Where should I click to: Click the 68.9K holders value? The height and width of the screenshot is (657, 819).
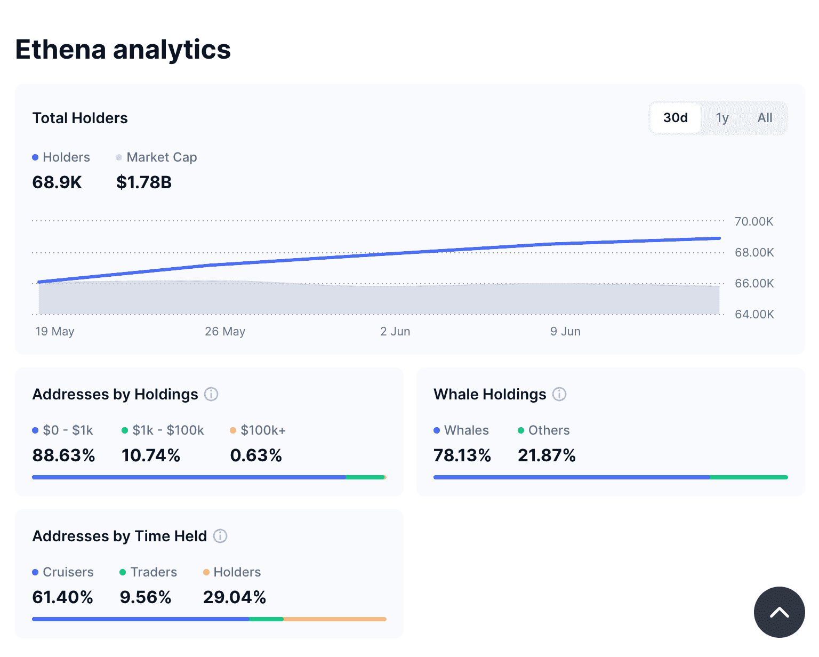pos(57,182)
